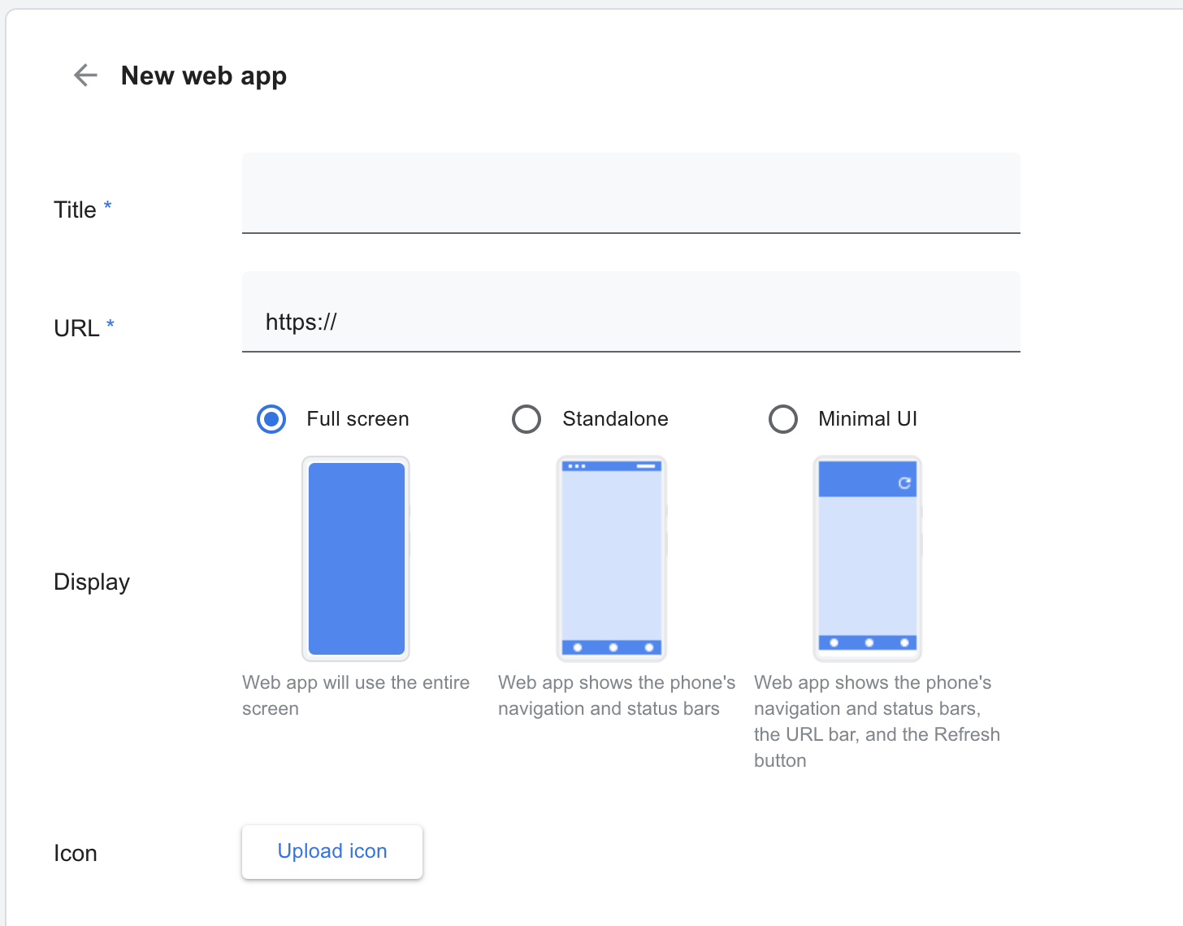The width and height of the screenshot is (1183, 926).
Task: Choose the Standalone display option
Action: click(x=526, y=419)
